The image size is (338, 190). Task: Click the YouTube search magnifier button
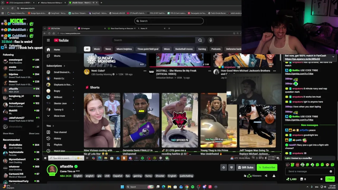click(x=200, y=40)
